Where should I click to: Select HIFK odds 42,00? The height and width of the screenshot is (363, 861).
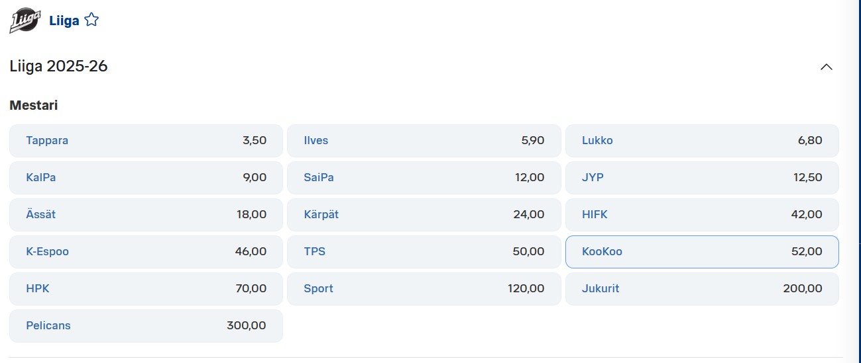[x=702, y=215]
